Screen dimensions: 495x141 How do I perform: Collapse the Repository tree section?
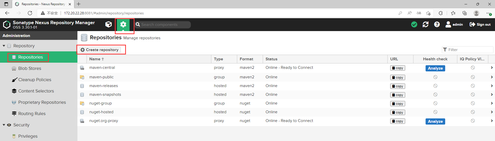pyautogui.click(x=4, y=46)
